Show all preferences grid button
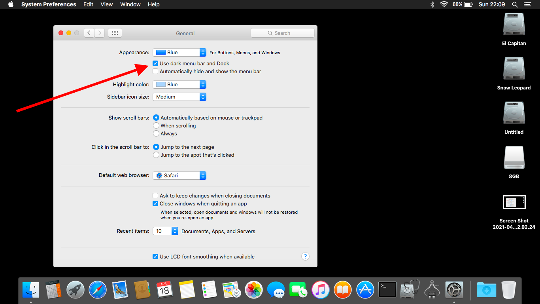This screenshot has width=540, height=304. click(115, 33)
